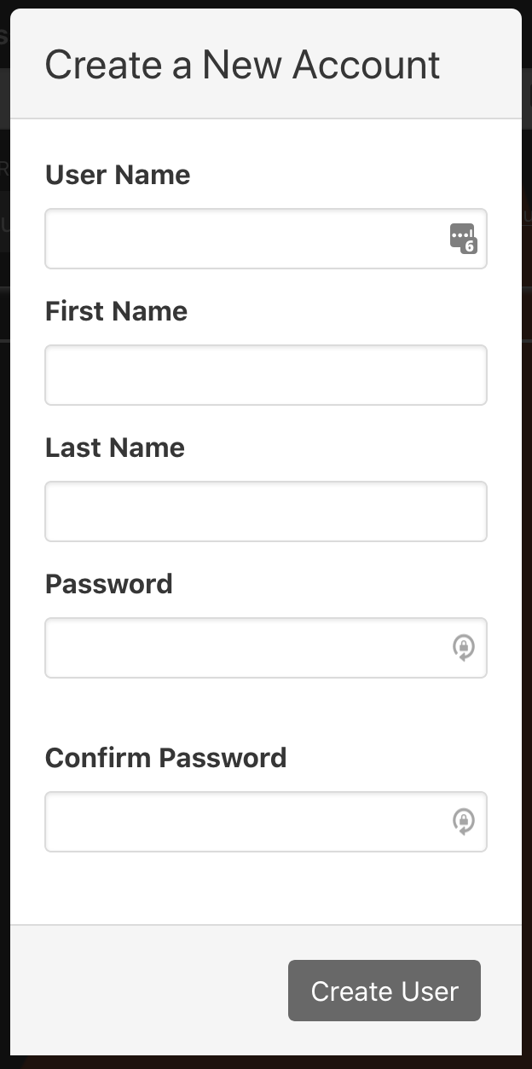The width and height of the screenshot is (532, 1069).
Task: Select the Last Name label text
Action: coord(114,448)
